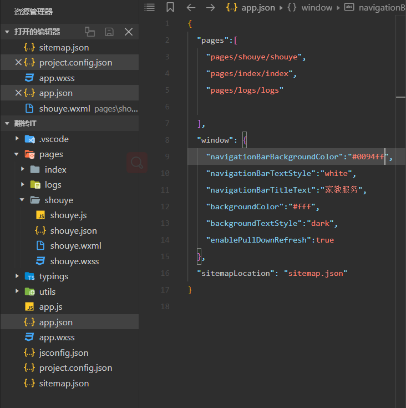Click navigationB breadcrumb segment

click(x=382, y=8)
